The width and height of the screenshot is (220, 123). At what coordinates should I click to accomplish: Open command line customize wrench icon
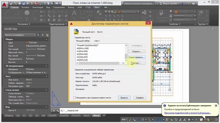coord(58,111)
